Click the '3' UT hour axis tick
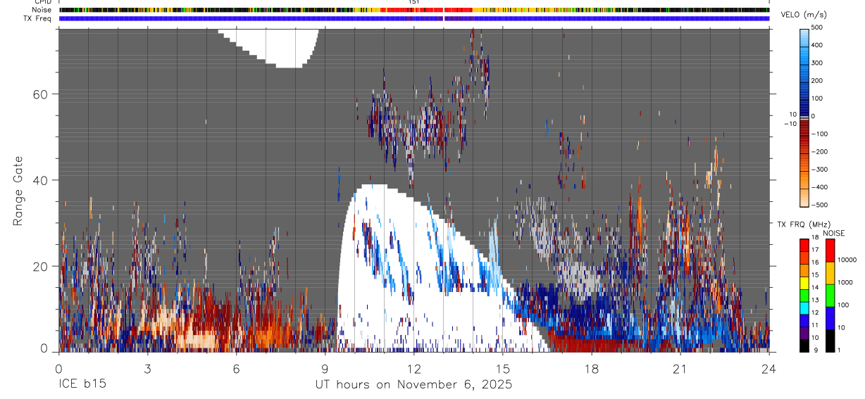Image resolution: width=865 pixels, height=399 pixels. 148,369
